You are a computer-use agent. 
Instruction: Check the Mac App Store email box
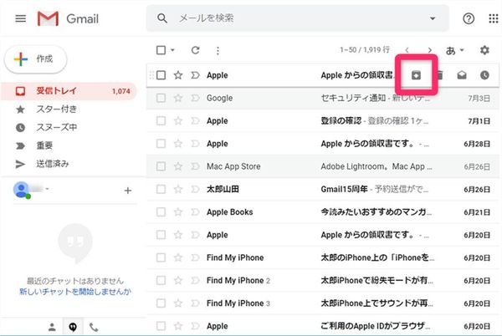point(161,166)
